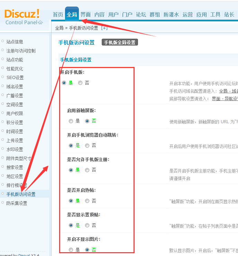The image size is (238, 256).
Task: Open 上传设置 in the sidebar
Action: [15, 140]
